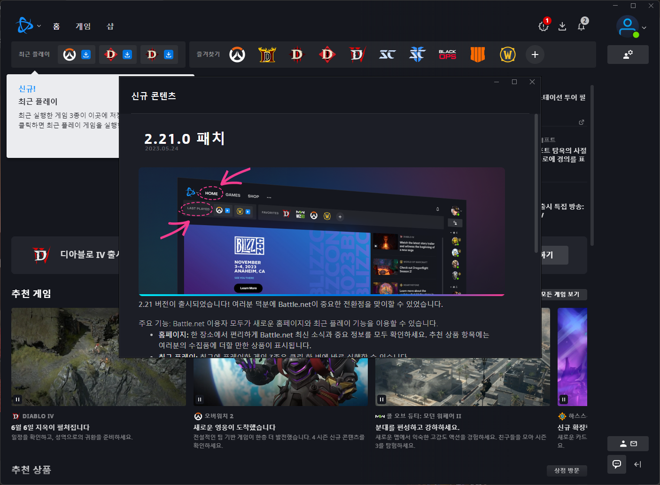660x485 pixels.
Task: Click the 2.21.0 patch preview image
Action: 322,232
